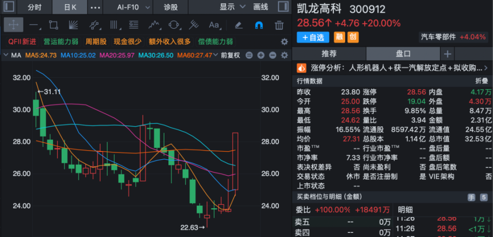Add a new panel tab with plus
Image resolution: width=493 pixels, height=237 pixels.
[x=447, y=54]
